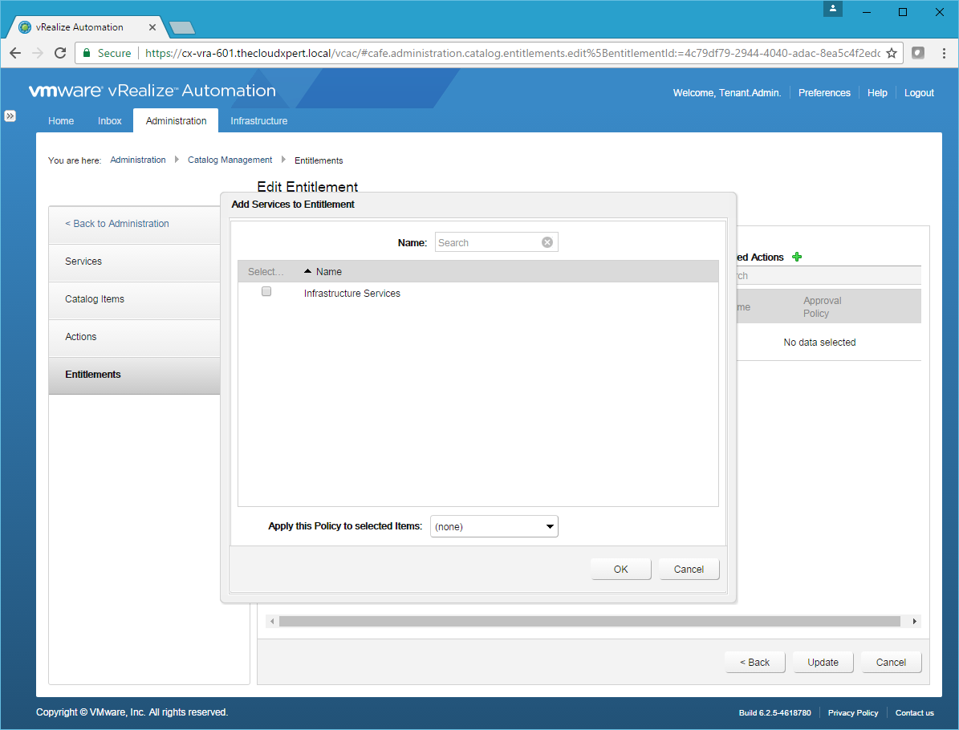
Task: Click browser back arrow
Action: tap(15, 53)
